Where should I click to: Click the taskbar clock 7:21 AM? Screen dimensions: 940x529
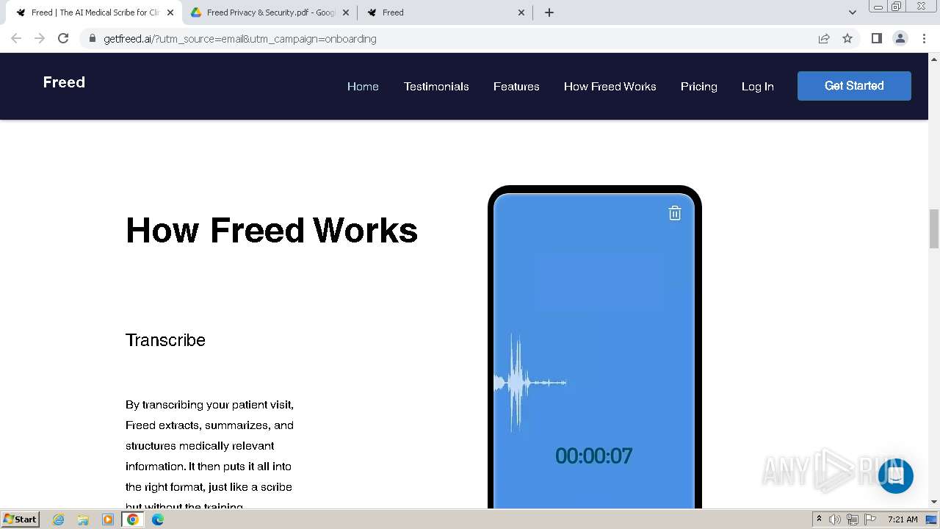point(903,519)
